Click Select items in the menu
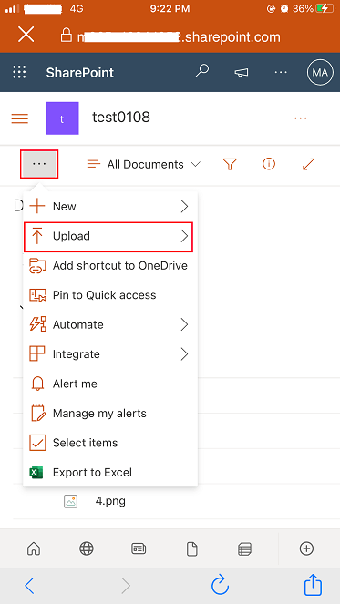Image resolution: width=340 pixels, height=604 pixels. (110, 443)
